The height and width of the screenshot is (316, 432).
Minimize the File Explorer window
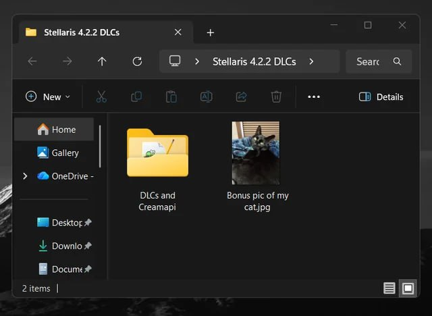(334, 25)
